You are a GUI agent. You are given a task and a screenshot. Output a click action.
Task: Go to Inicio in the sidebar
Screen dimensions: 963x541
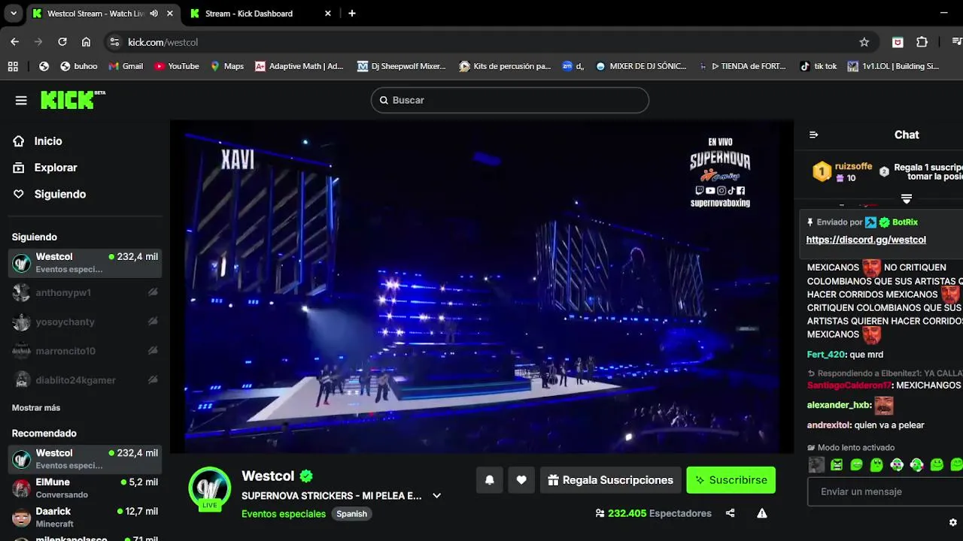click(47, 141)
